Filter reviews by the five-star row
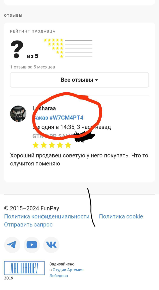The height and width of the screenshot is (290, 159). tap(68, 40)
